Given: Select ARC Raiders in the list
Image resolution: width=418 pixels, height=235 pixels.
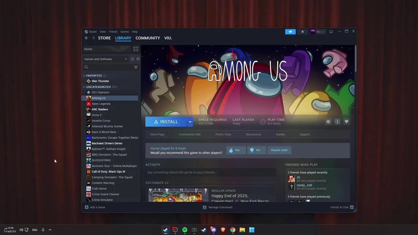Looking at the screenshot, I should click(110, 109).
